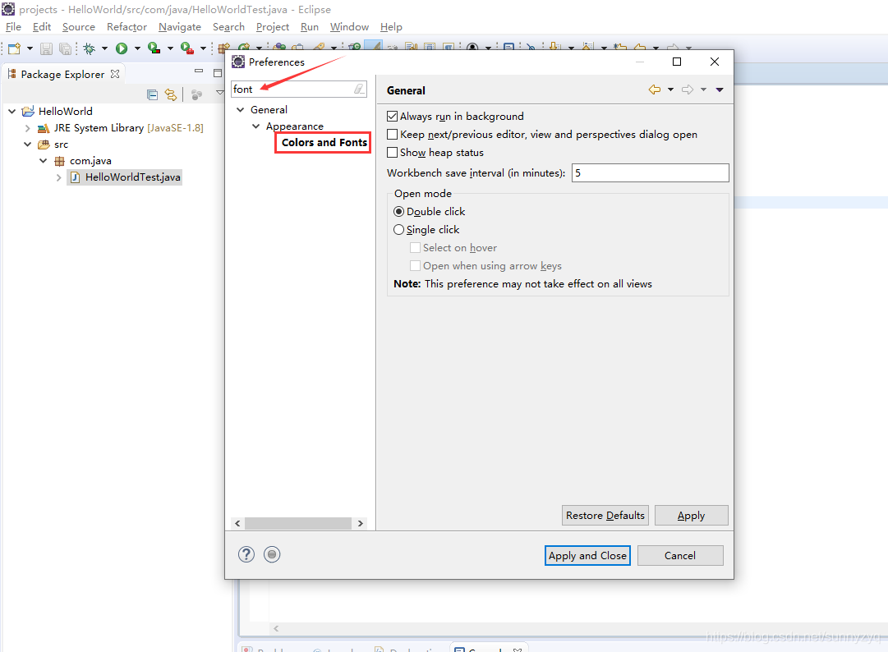Click the preferences tree horizontal scrollbar right arrow
This screenshot has width=888, height=652.
360,524
